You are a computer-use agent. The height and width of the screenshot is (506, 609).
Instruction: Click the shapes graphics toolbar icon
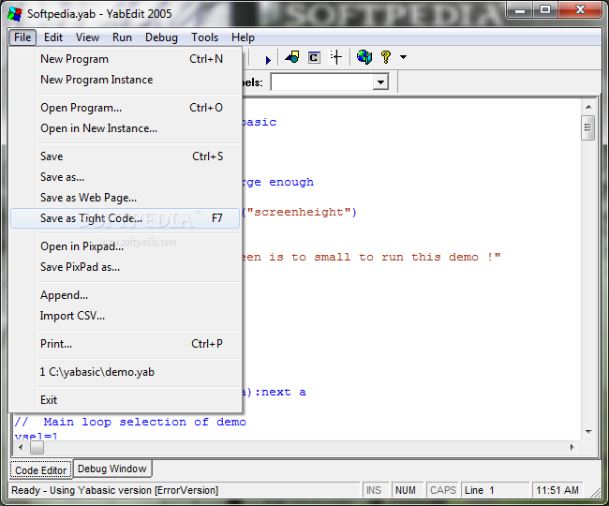292,57
